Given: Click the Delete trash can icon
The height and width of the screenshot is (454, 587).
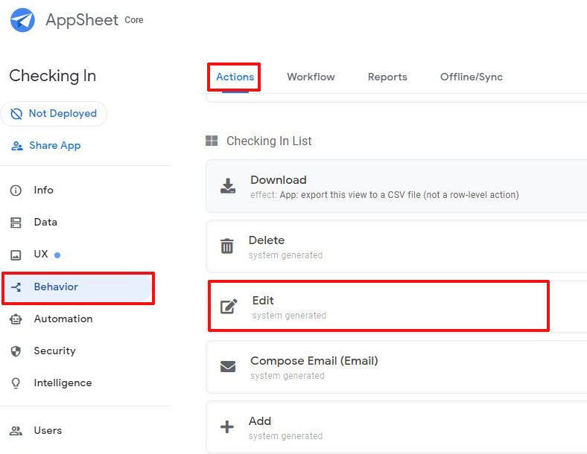Looking at the screenshot, I should point(227,246).
